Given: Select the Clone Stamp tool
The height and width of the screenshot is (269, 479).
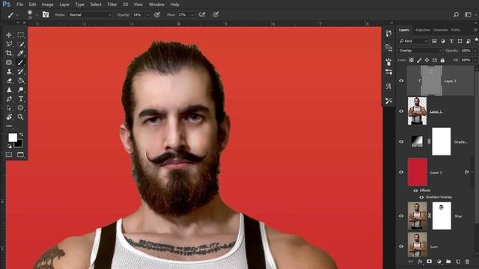Looking at the screenshot, I should coord(9,72).
